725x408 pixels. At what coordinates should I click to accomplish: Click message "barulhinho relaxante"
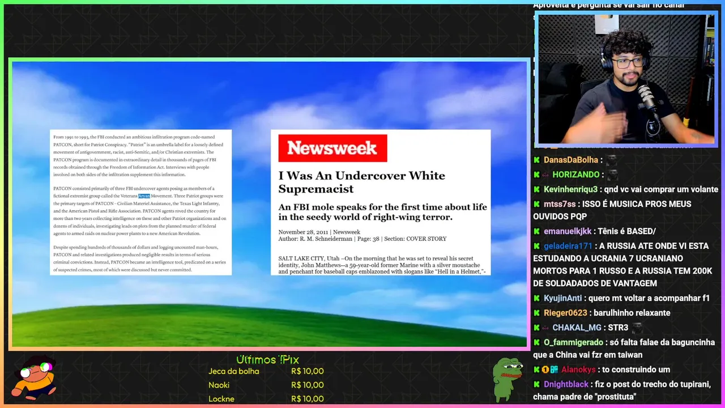coord(632,313)
